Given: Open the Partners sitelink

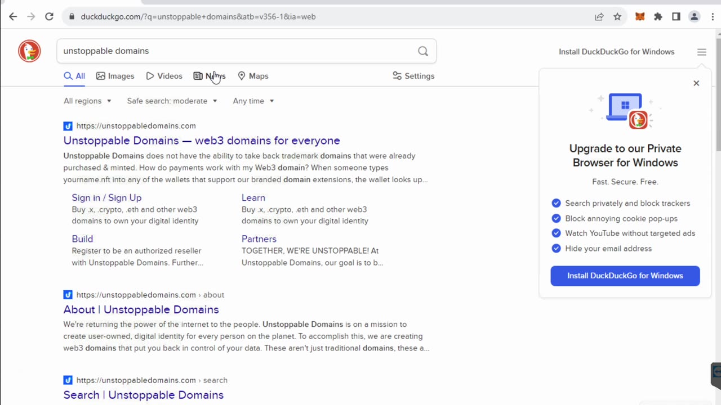Looking at the screenshot, I should tap(259, 239).
